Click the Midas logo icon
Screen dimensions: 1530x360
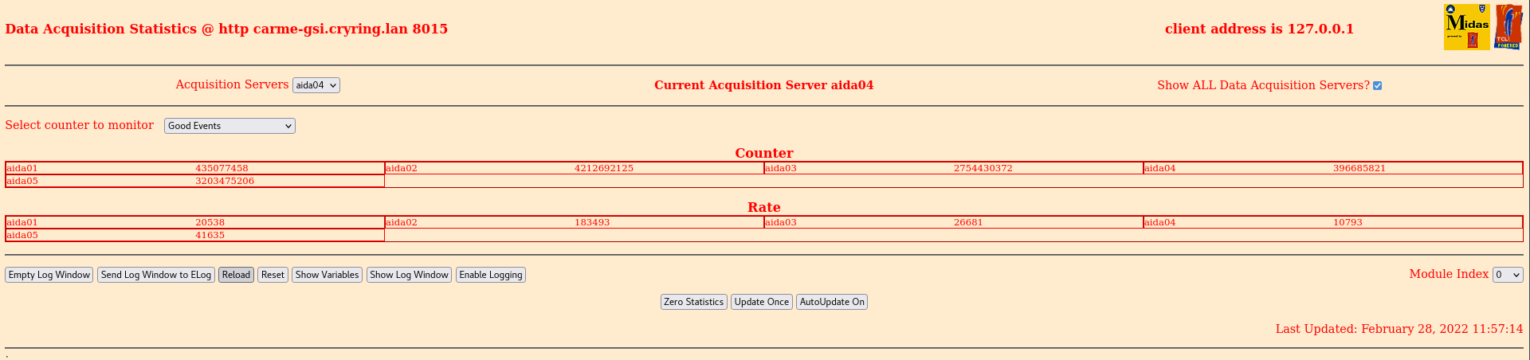[1466, 27]
